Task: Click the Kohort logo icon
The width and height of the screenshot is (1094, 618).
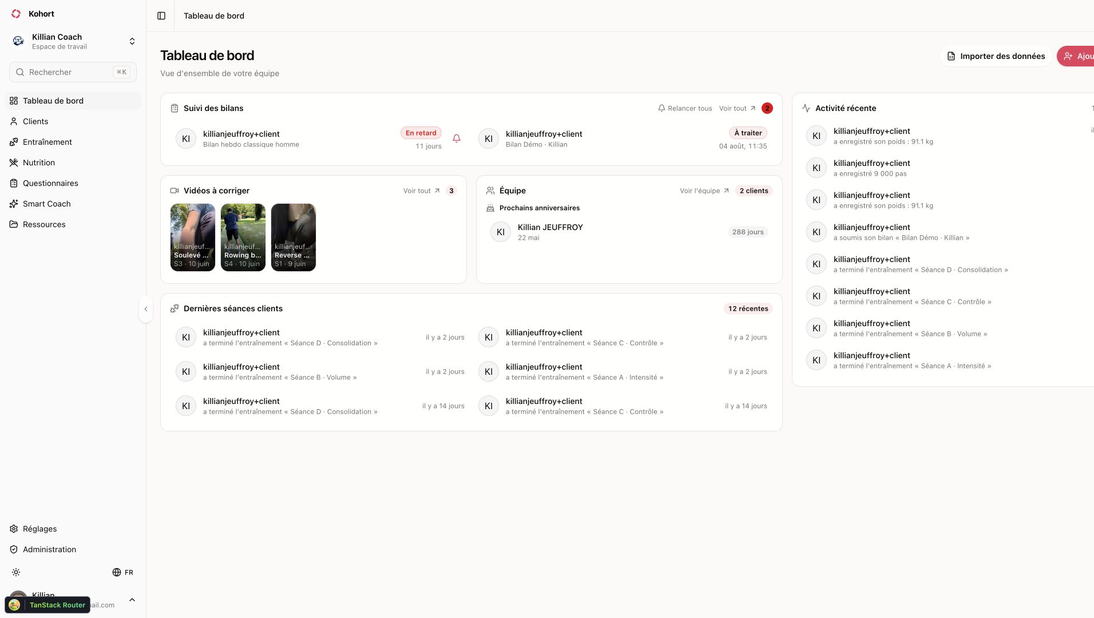Action: click(x=16, y=14)
